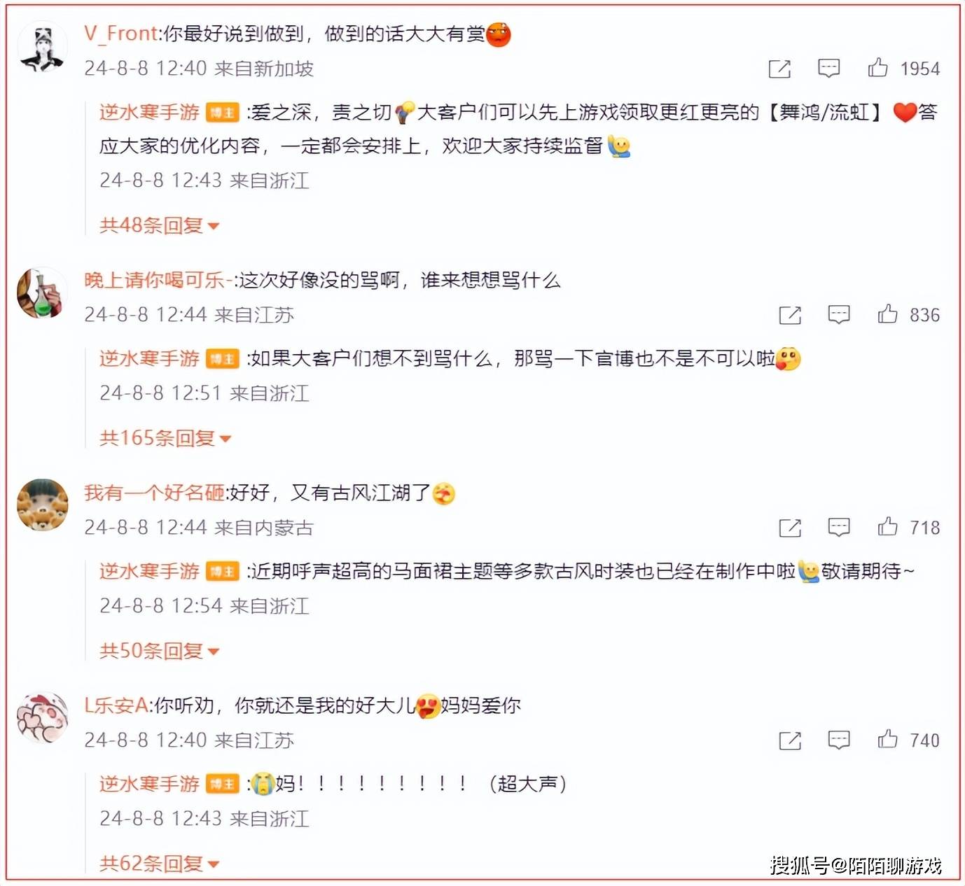Click L乐安A profile avatar
The image size is (965, 886).
[43, 717]
